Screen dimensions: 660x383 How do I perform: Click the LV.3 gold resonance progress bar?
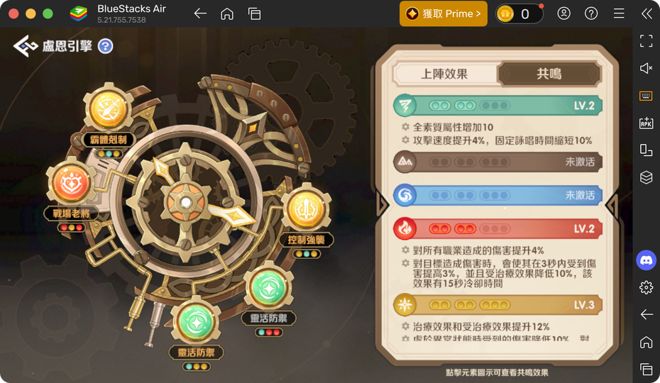498,305
